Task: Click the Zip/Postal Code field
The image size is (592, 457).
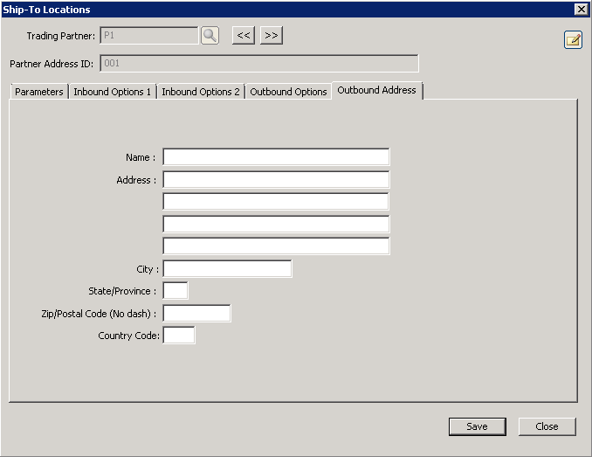Action: (x=196, y=314)
